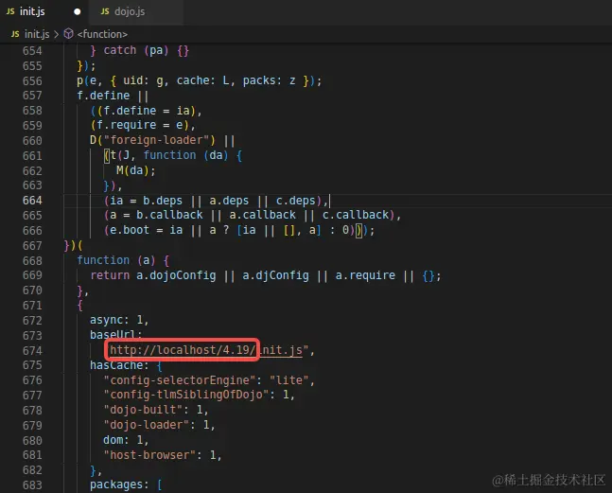This screenshot has height=493, width=612.
Task: Switch to the init.js editor tab
Action: point(44,11)
